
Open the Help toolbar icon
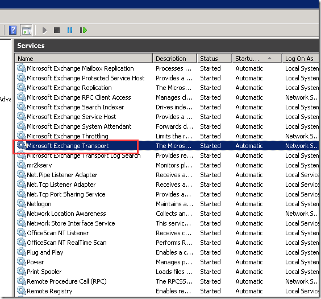tap(12, 30)
